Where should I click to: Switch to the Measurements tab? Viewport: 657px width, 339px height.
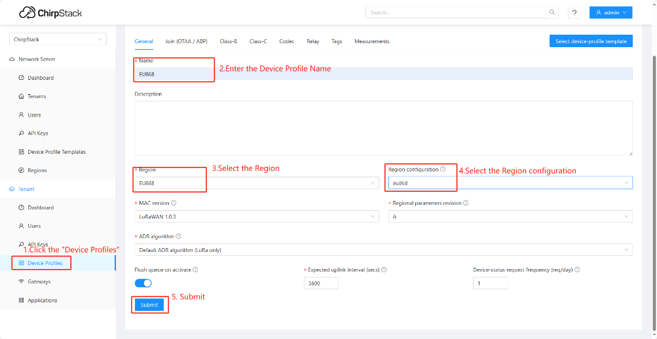(x=371, y=41)
